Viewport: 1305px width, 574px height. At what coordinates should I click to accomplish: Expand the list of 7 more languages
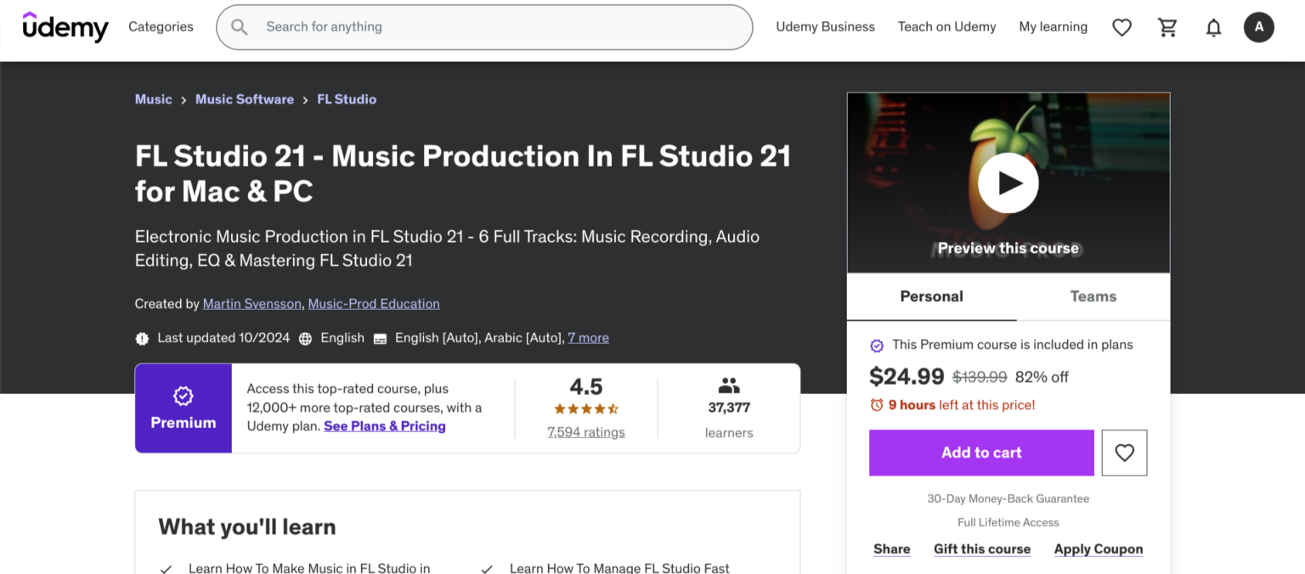pyautogui.click(x=588, y=337)
